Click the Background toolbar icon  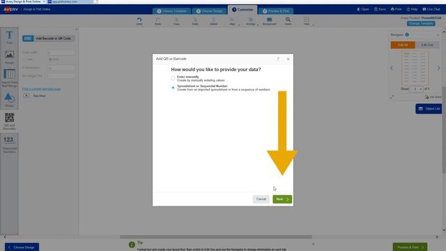click(270, 21)
